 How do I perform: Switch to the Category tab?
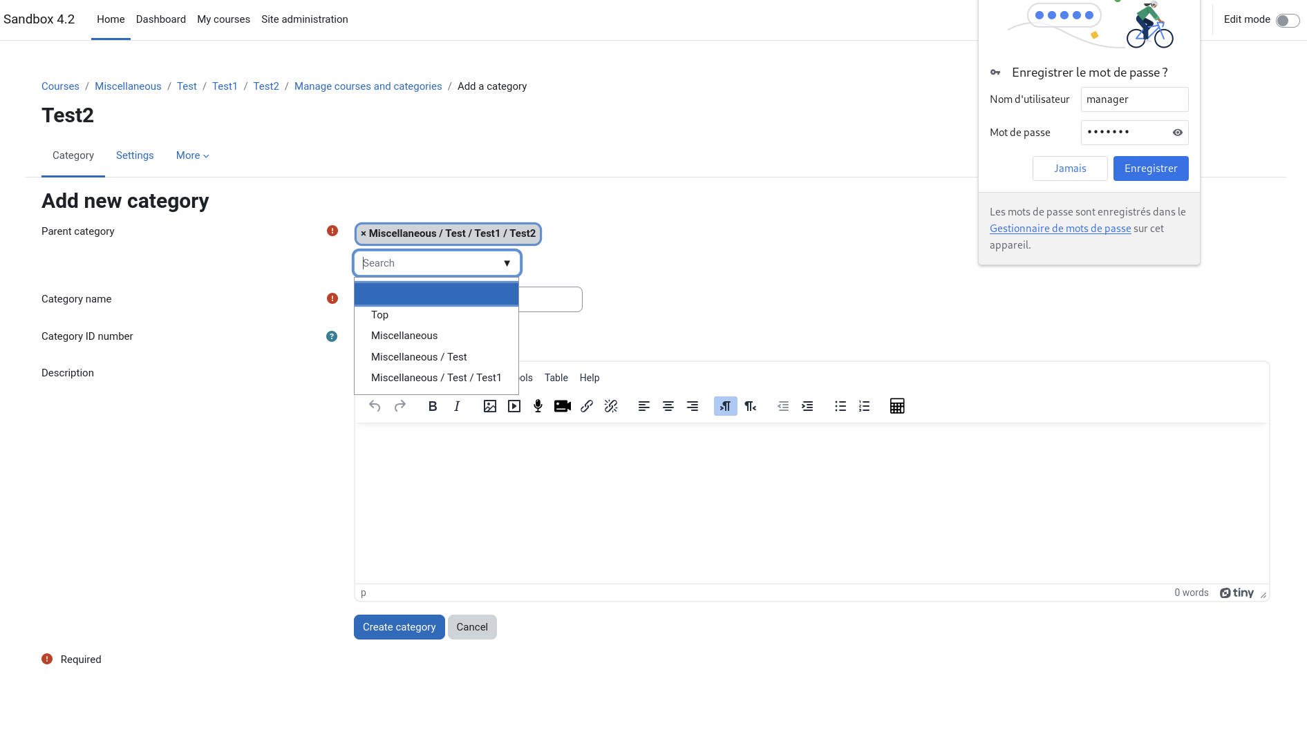tap(73, 155)
